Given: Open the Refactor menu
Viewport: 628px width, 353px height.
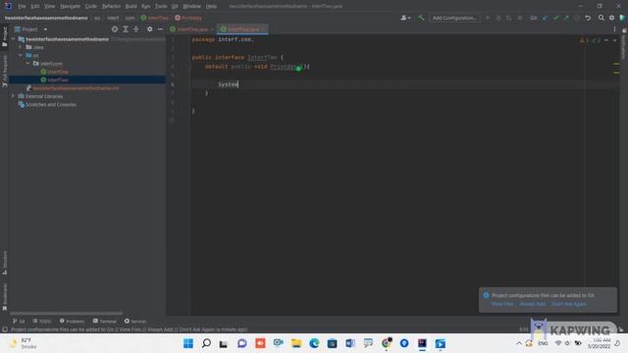Looking at the screenshot, I should (x=111, y=6).
